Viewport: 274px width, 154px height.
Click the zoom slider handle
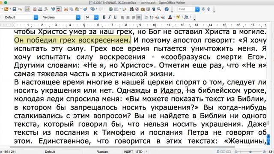[x=250, y=152]
